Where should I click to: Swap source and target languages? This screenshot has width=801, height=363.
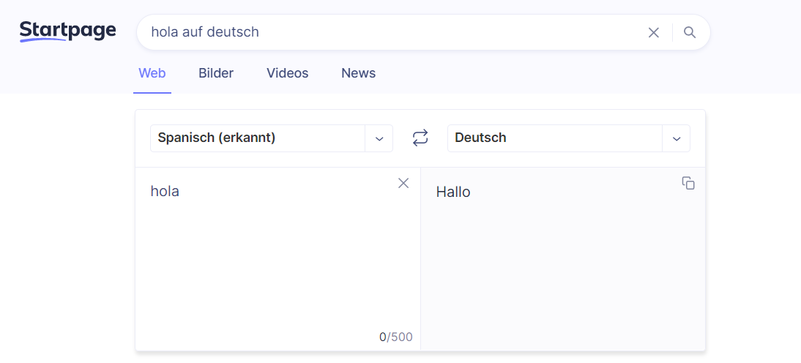click(420, 138)
